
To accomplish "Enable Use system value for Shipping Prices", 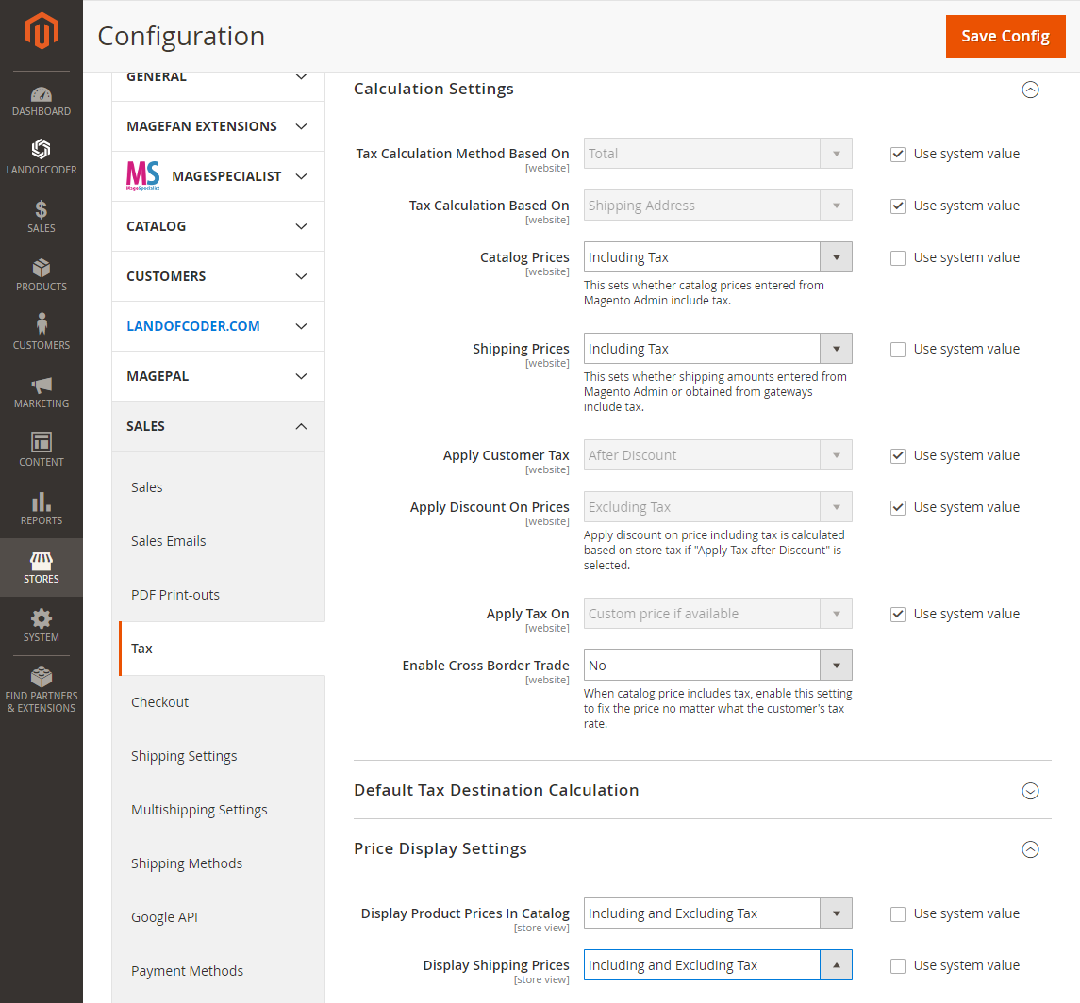I will tap(897, 349).
